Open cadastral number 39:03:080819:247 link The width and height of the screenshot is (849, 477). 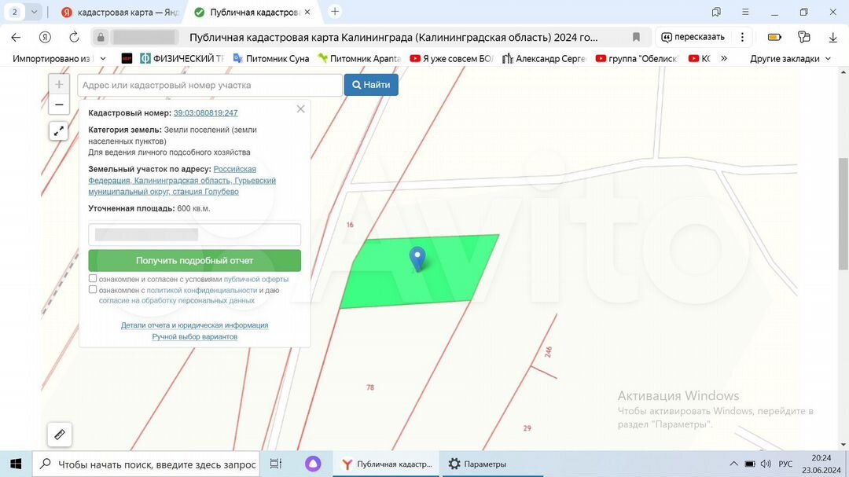pyautogui.click(x=205, y=113)
